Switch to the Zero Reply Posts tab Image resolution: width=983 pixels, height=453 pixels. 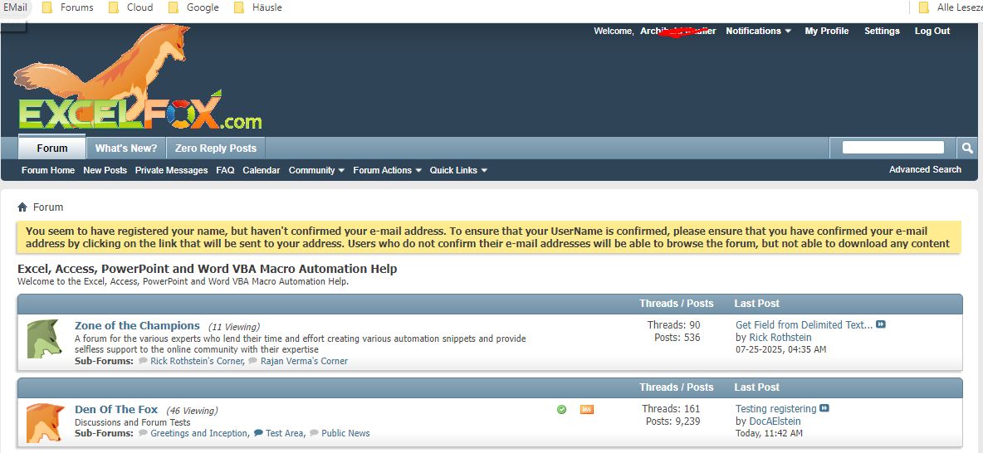[216, 148]
